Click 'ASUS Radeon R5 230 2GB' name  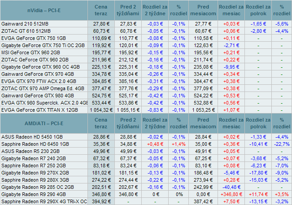pyautogui.click(x=31, y=151)
